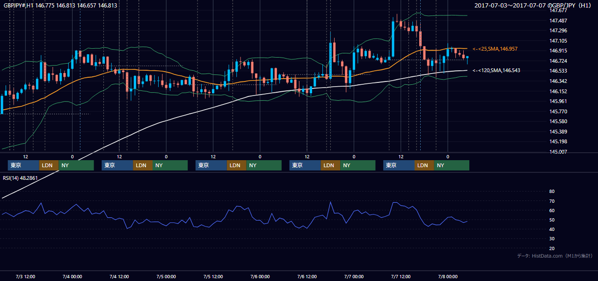The height and width of the screenshot is (281, 598).
Task: Click the LDN session block nearest 7/7 12:00
Action: (423, 165)
